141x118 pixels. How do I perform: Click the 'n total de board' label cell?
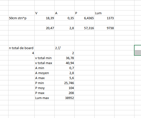point(21,48)
